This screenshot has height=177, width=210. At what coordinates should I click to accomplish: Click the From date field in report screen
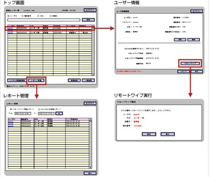23,114
